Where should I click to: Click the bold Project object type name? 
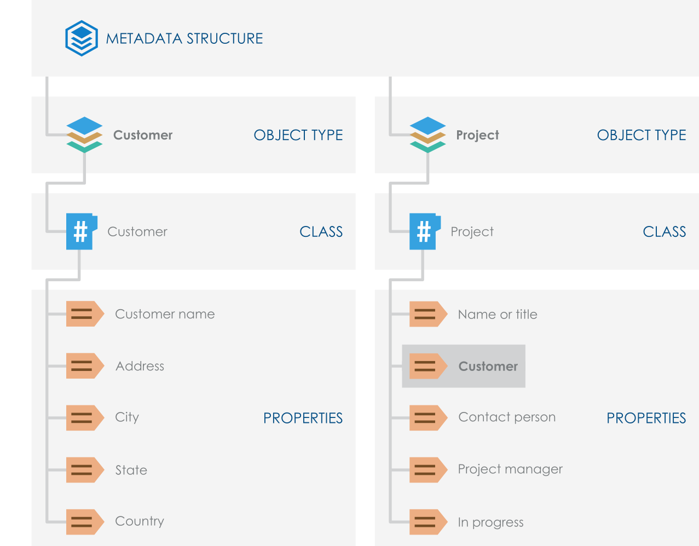(x=477, y=135)
